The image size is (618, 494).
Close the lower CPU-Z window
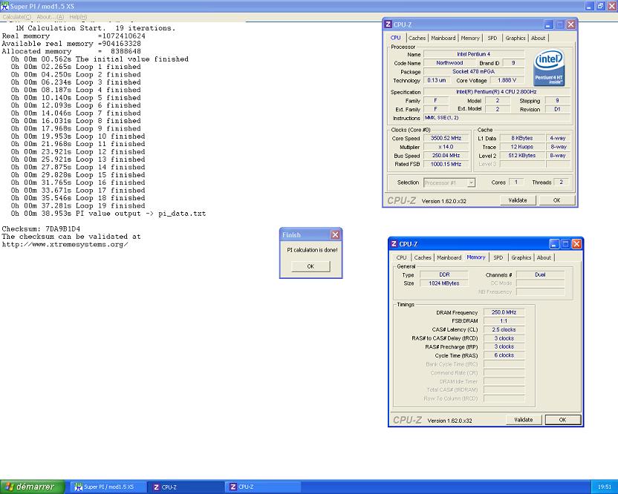576,244
